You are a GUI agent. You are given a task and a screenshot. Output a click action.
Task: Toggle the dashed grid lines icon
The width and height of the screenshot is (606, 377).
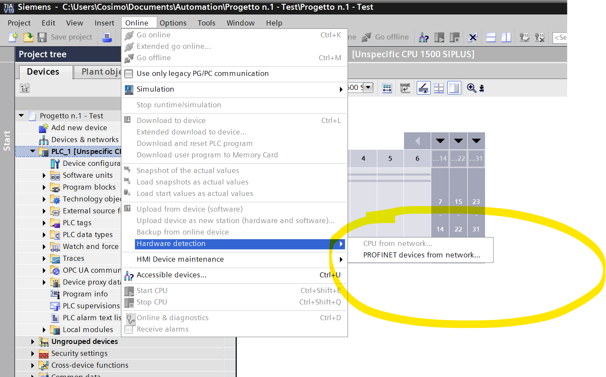coord(439,88)
